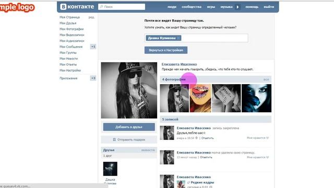Viewport: 334px width, 188px height.
Task: Open Мои Сообщения in sidebar
Action: coord(71,46)
